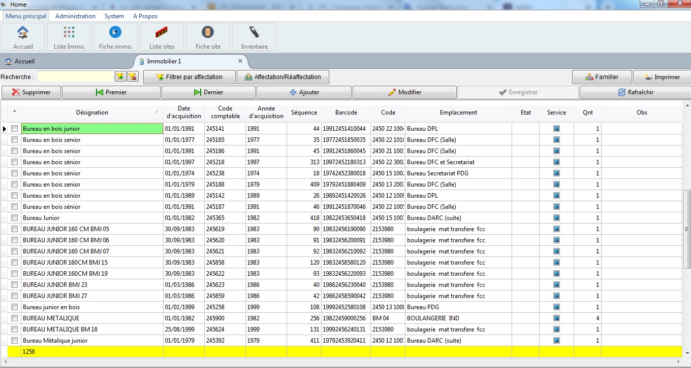Open Liste Immo. from the toolbar
The height and width of the screenshot is (368, 691).
[69, 36]
